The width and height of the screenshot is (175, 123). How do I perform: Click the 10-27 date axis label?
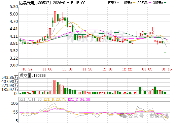pyautogui.click(x=28, y=69)
